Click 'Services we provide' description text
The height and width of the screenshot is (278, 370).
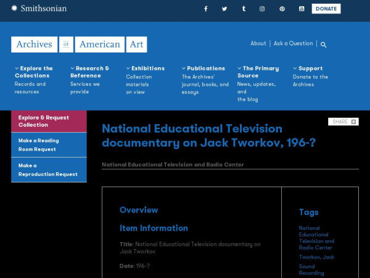[x=85, y=88]
